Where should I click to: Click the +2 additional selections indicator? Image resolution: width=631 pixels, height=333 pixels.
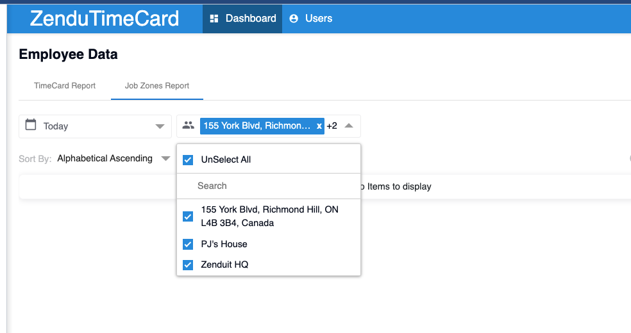[x=332, y=126]
